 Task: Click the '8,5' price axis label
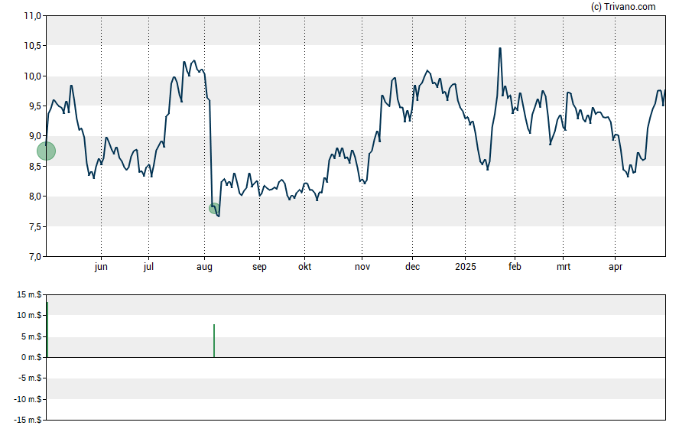[x=34, y=166]
